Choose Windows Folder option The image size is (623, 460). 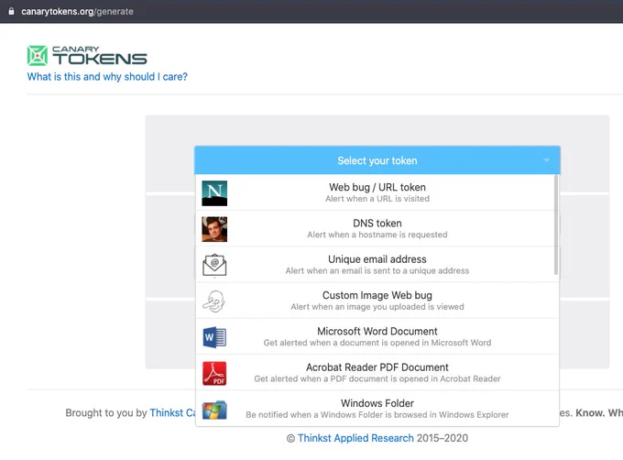[377, 409]
